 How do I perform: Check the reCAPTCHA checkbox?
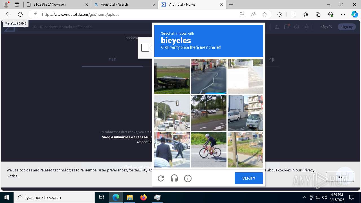pyautogui.click(x=145, y=48)
